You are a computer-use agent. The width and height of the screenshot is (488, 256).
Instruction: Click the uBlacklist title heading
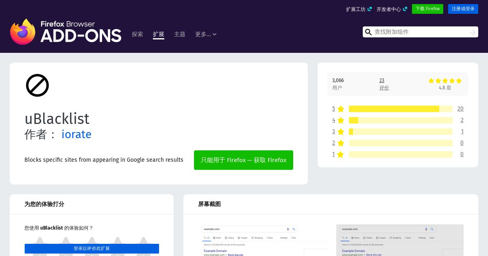point(57,119)
